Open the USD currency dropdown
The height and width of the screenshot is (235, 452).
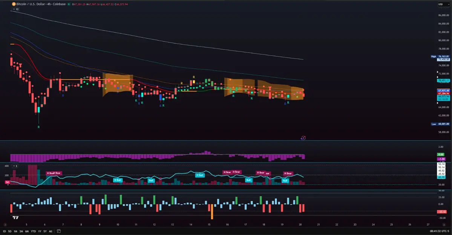pyautogui.click(x=443, y=4)
